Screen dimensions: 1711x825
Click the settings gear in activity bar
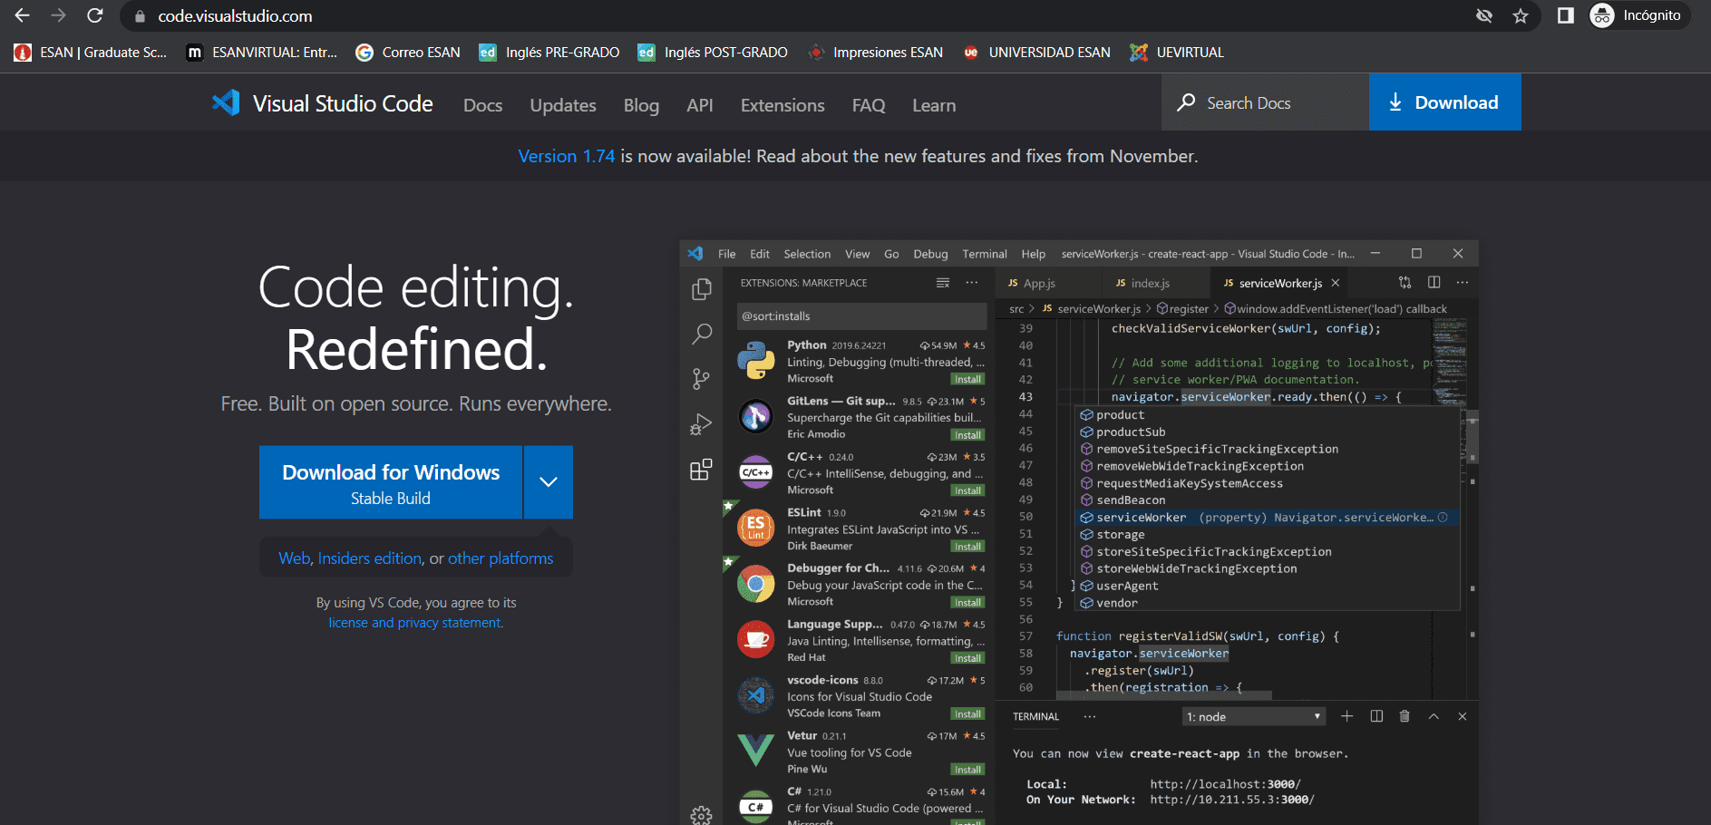[701, 816]
